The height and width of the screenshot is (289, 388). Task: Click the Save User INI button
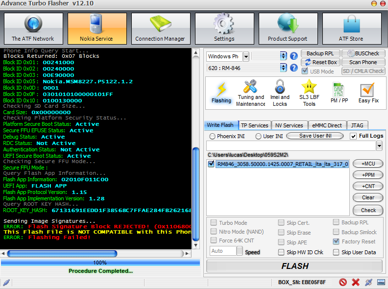(315, 136)
